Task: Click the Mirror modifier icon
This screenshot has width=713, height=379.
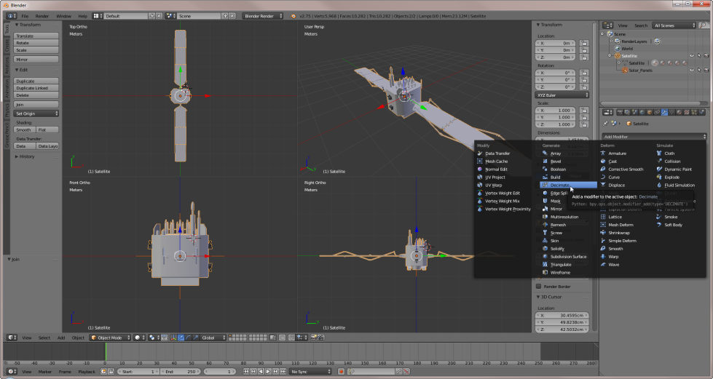Action: [x=544, y=209]
